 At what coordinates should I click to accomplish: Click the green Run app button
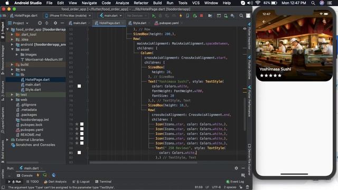[154, 16]
